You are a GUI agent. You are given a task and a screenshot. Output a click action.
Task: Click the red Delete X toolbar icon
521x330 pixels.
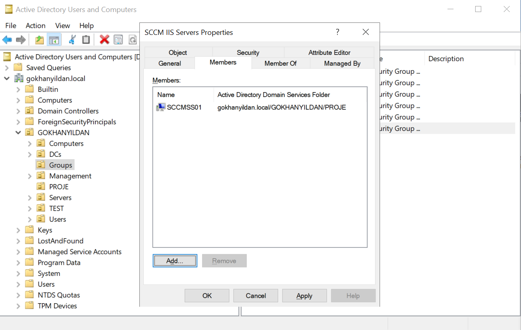(x=104, y=39)
